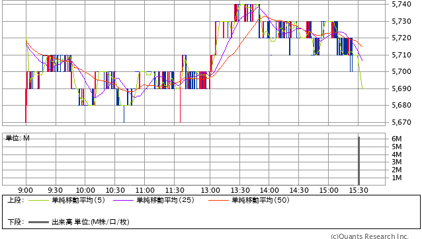
Task: Click the 11:00 time axis label
Action: pos(145,190)
